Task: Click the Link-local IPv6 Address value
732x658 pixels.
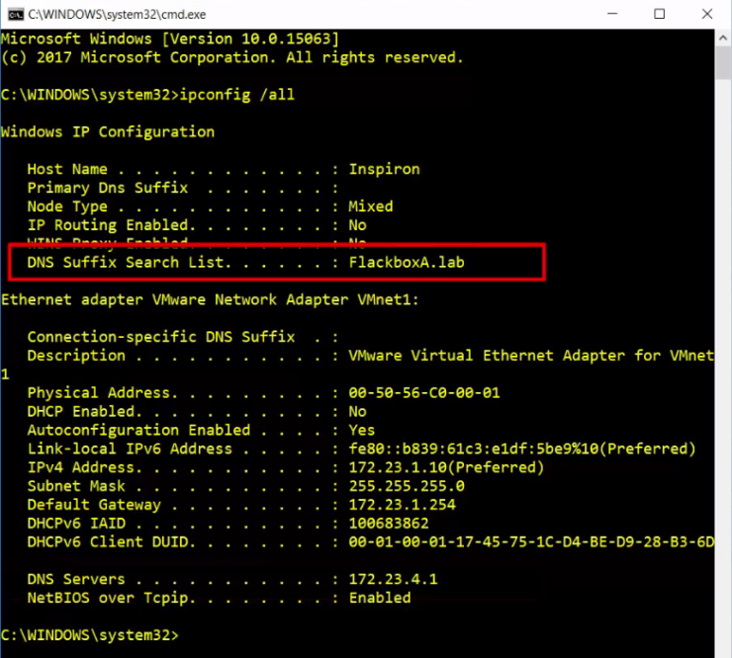Action: click(521, 449)
